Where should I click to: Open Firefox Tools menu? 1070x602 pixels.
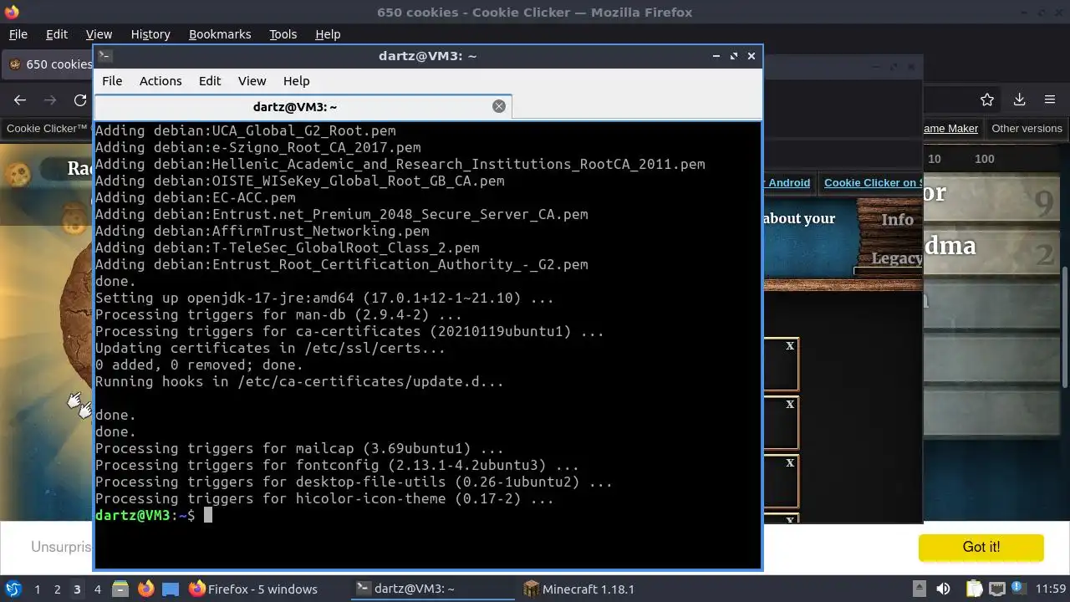coord(283,34)
